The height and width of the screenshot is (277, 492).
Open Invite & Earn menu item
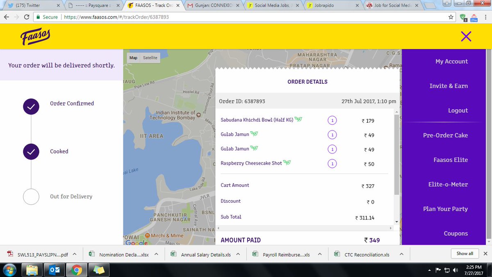[x=449, y=86]
